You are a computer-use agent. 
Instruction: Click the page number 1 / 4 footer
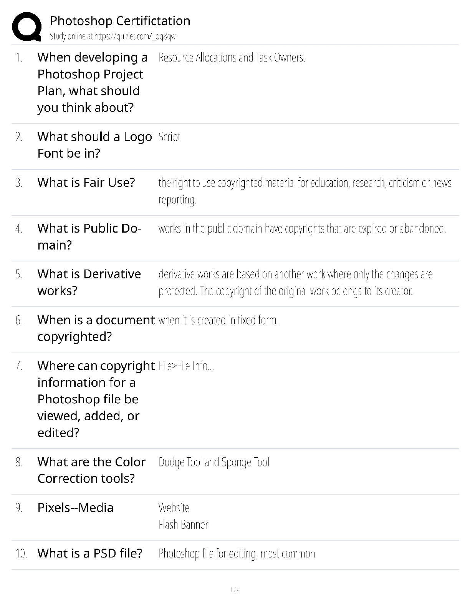235,589
